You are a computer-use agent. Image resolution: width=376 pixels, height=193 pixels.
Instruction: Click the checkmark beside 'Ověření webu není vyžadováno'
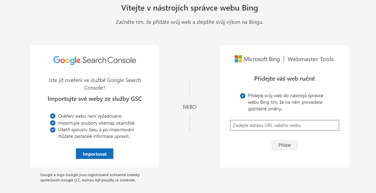point(53,116)
